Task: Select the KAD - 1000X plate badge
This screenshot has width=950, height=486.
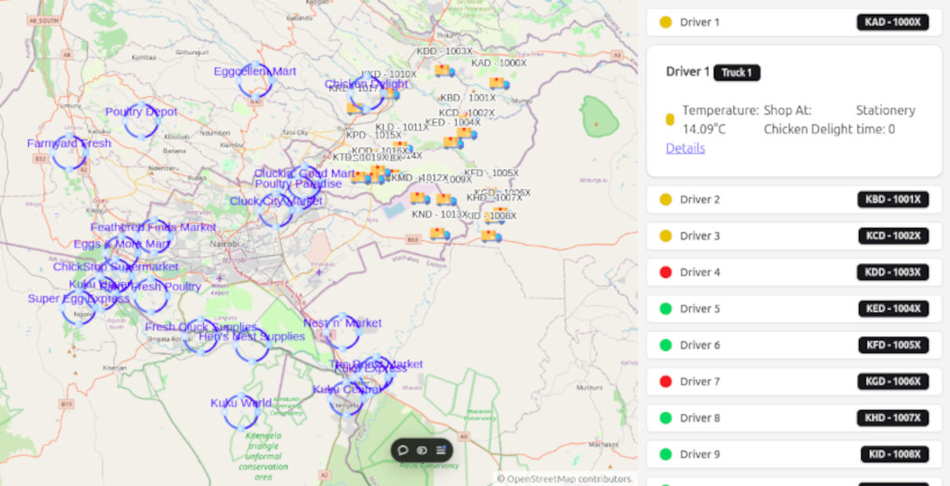Action: 893,22
